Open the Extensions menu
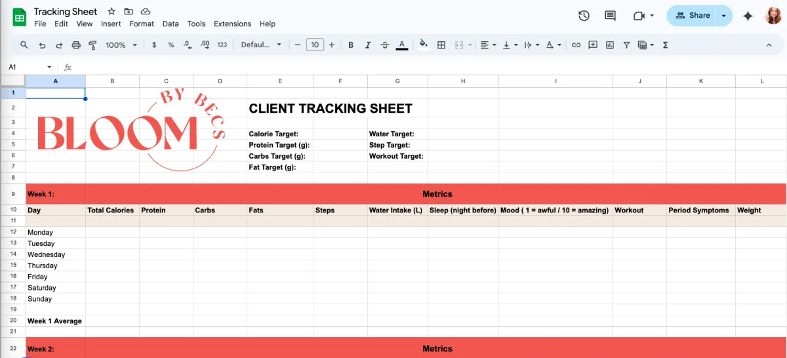 pos(232,24)
